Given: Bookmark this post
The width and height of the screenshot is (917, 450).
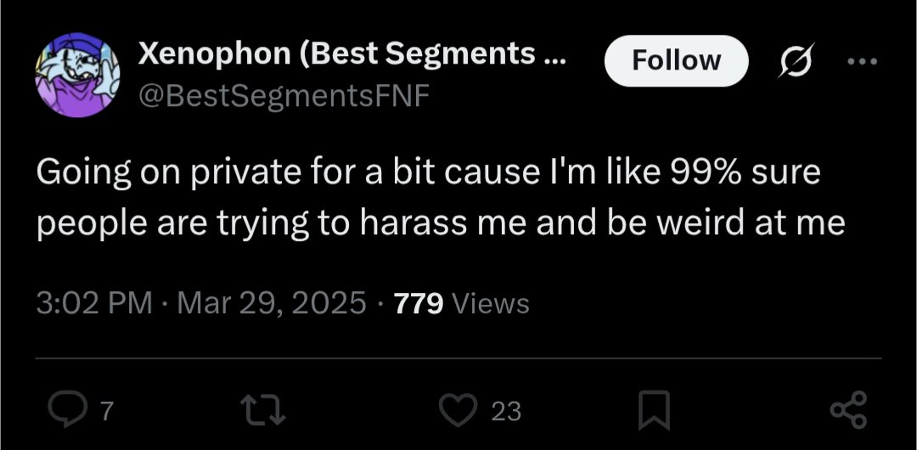Looking at the screenshot, I should click(x=654, y=411).
